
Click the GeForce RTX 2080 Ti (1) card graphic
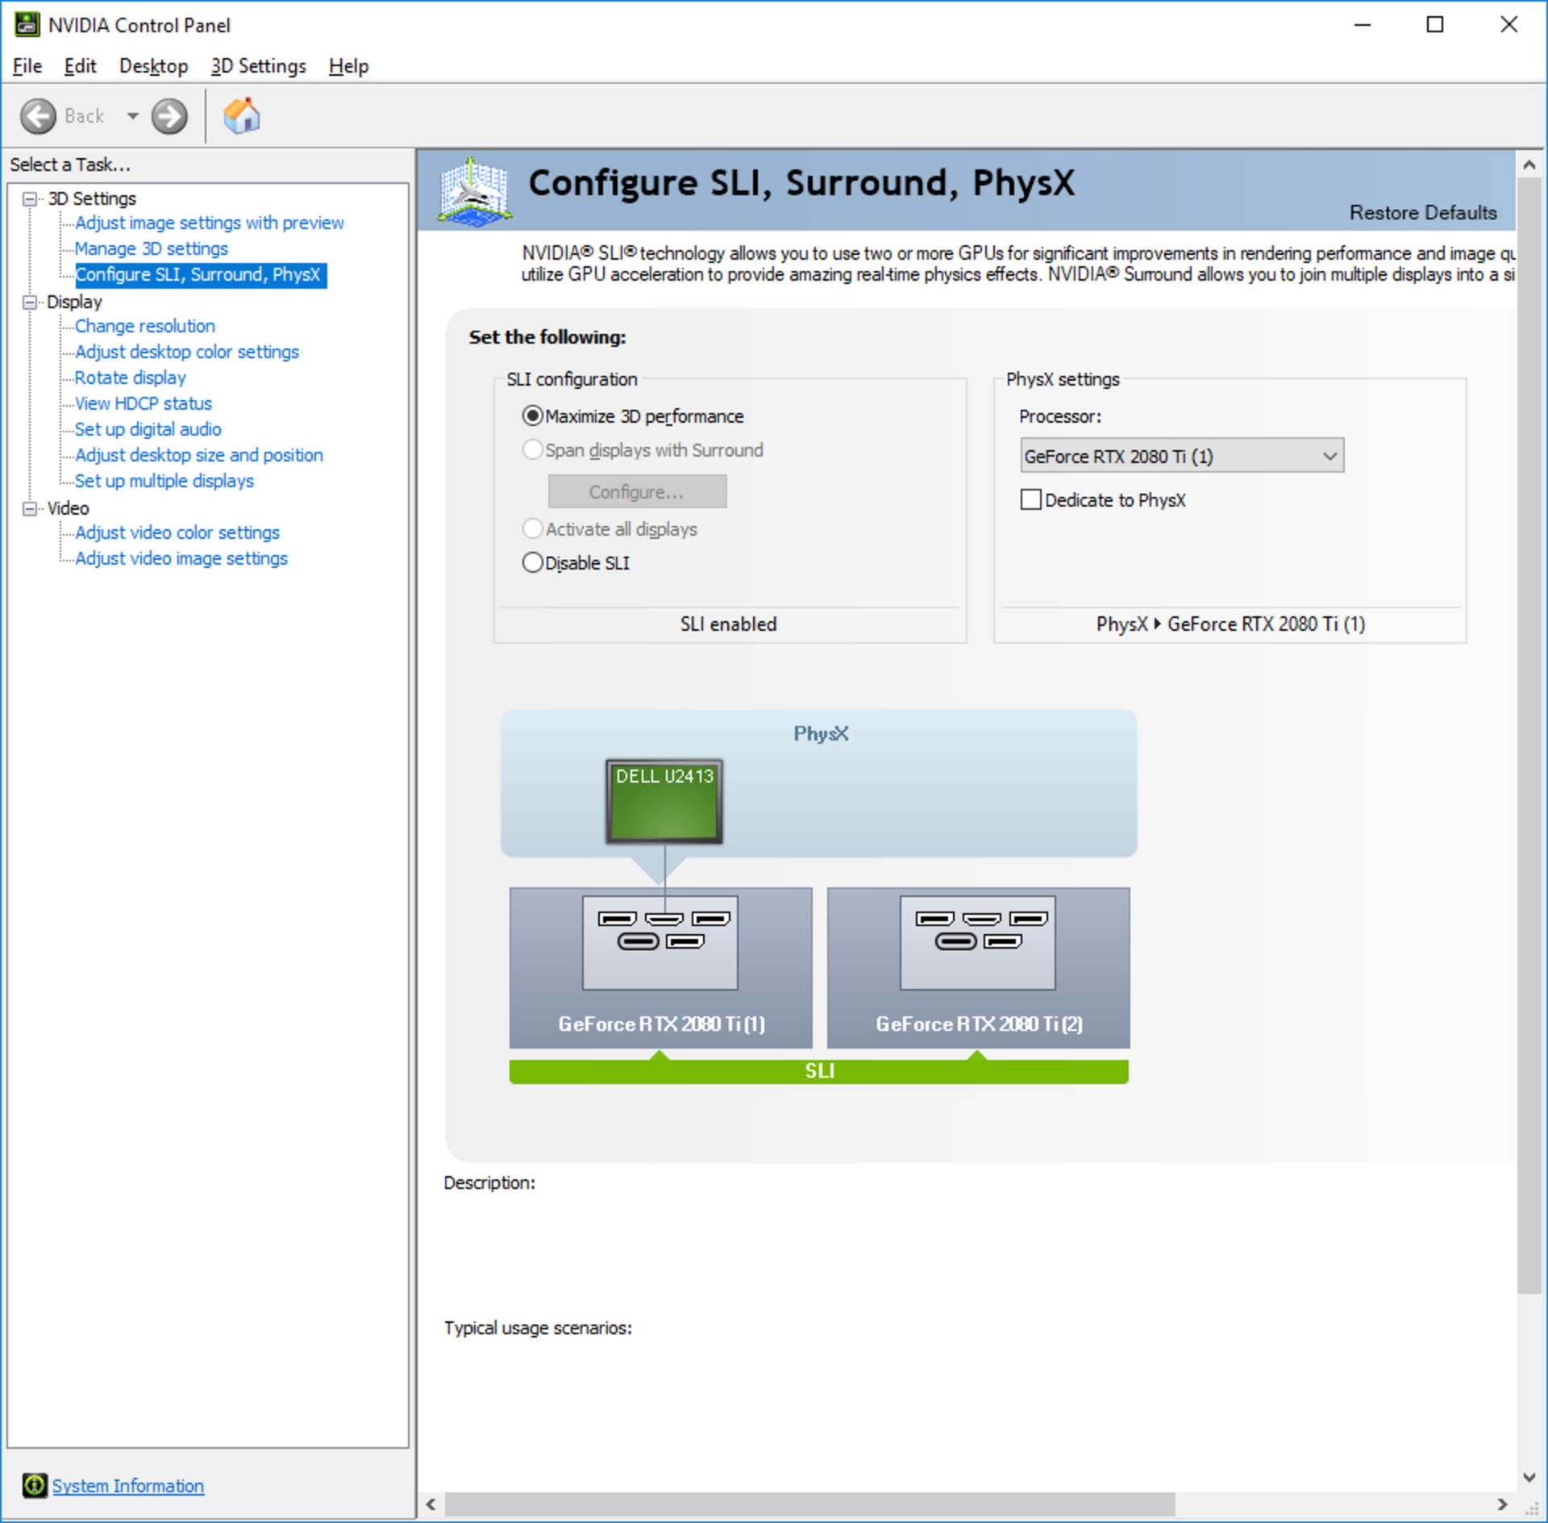tap(660, 967)
